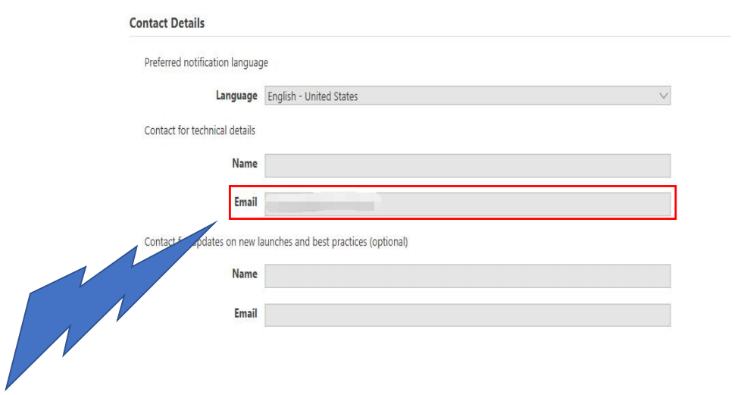The width and height of the screenshot is (744, 395).
Task: Click the technical contact Name field
Action: 467,165
